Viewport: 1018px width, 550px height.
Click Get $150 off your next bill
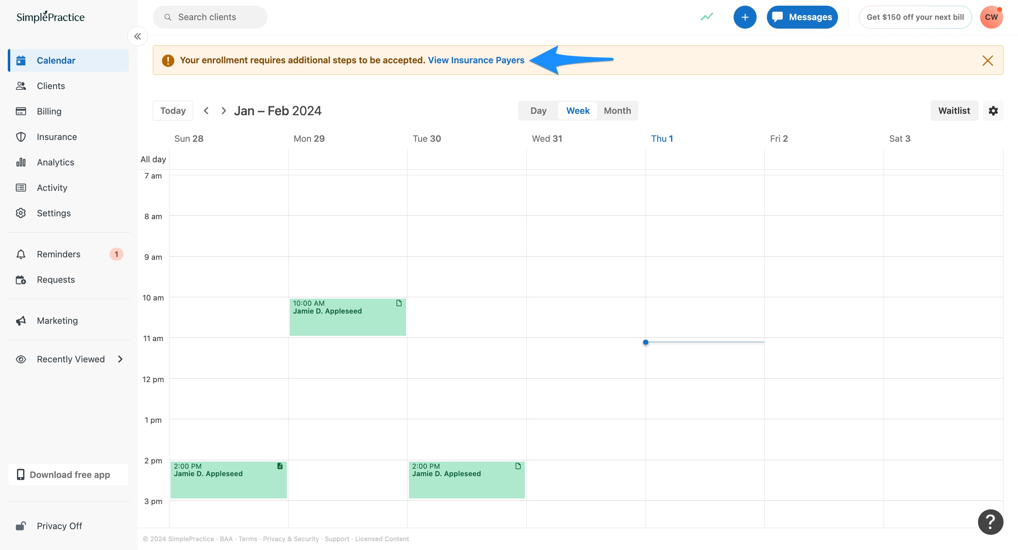pos(915,17)
